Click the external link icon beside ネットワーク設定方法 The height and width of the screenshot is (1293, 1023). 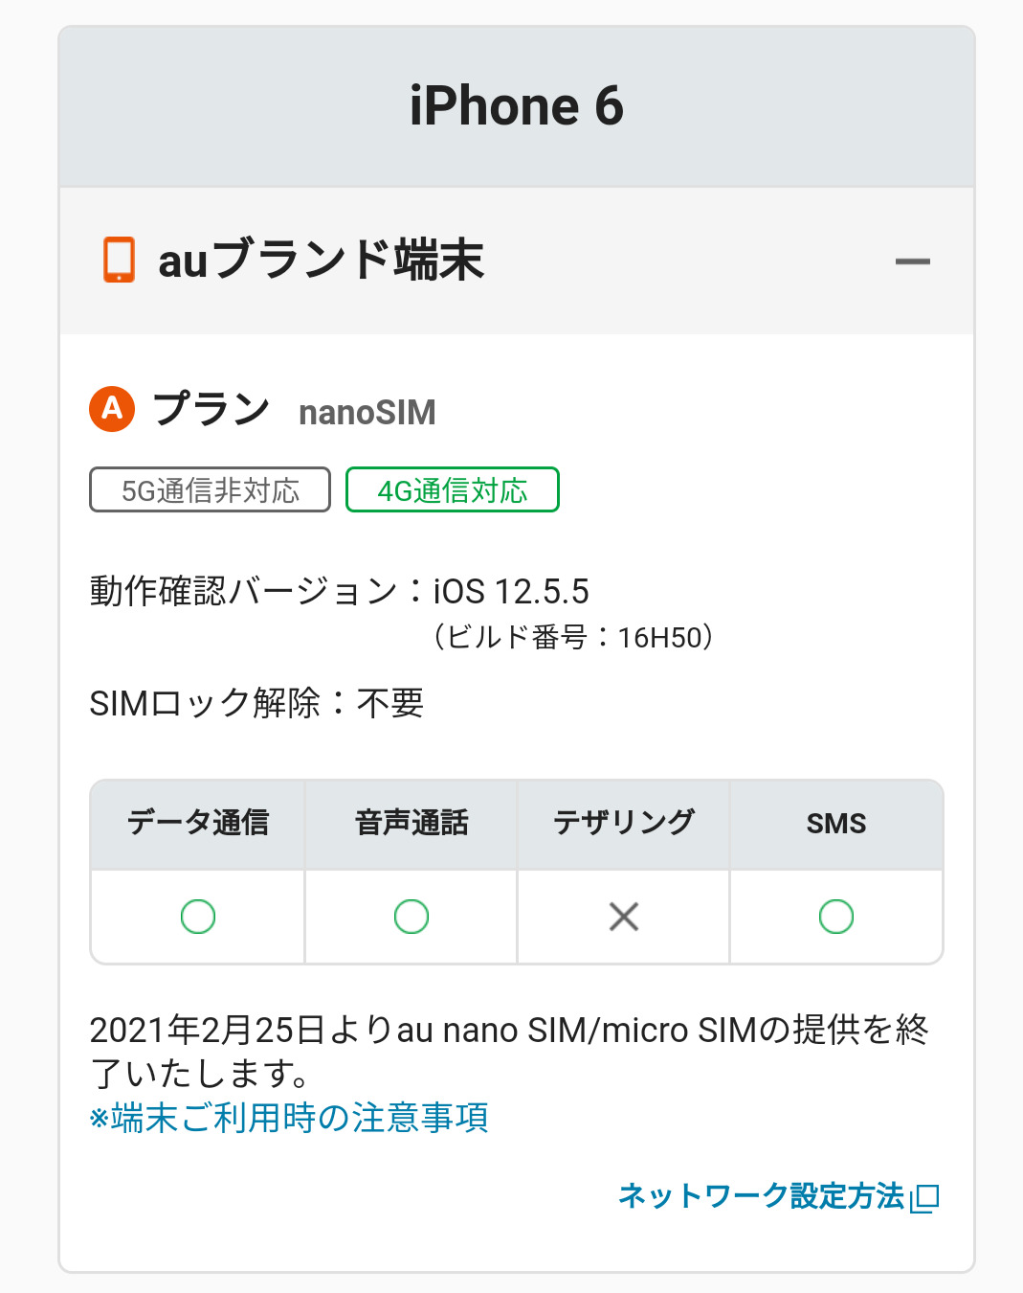click(x=925, y=1197)
